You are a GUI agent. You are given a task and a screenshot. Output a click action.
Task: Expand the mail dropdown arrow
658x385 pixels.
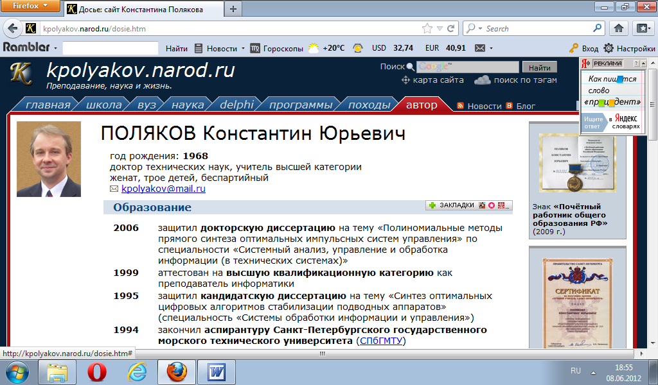coord(491,49)
